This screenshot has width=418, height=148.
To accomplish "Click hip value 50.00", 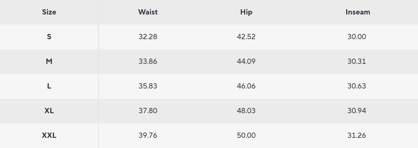I will 246,135.
